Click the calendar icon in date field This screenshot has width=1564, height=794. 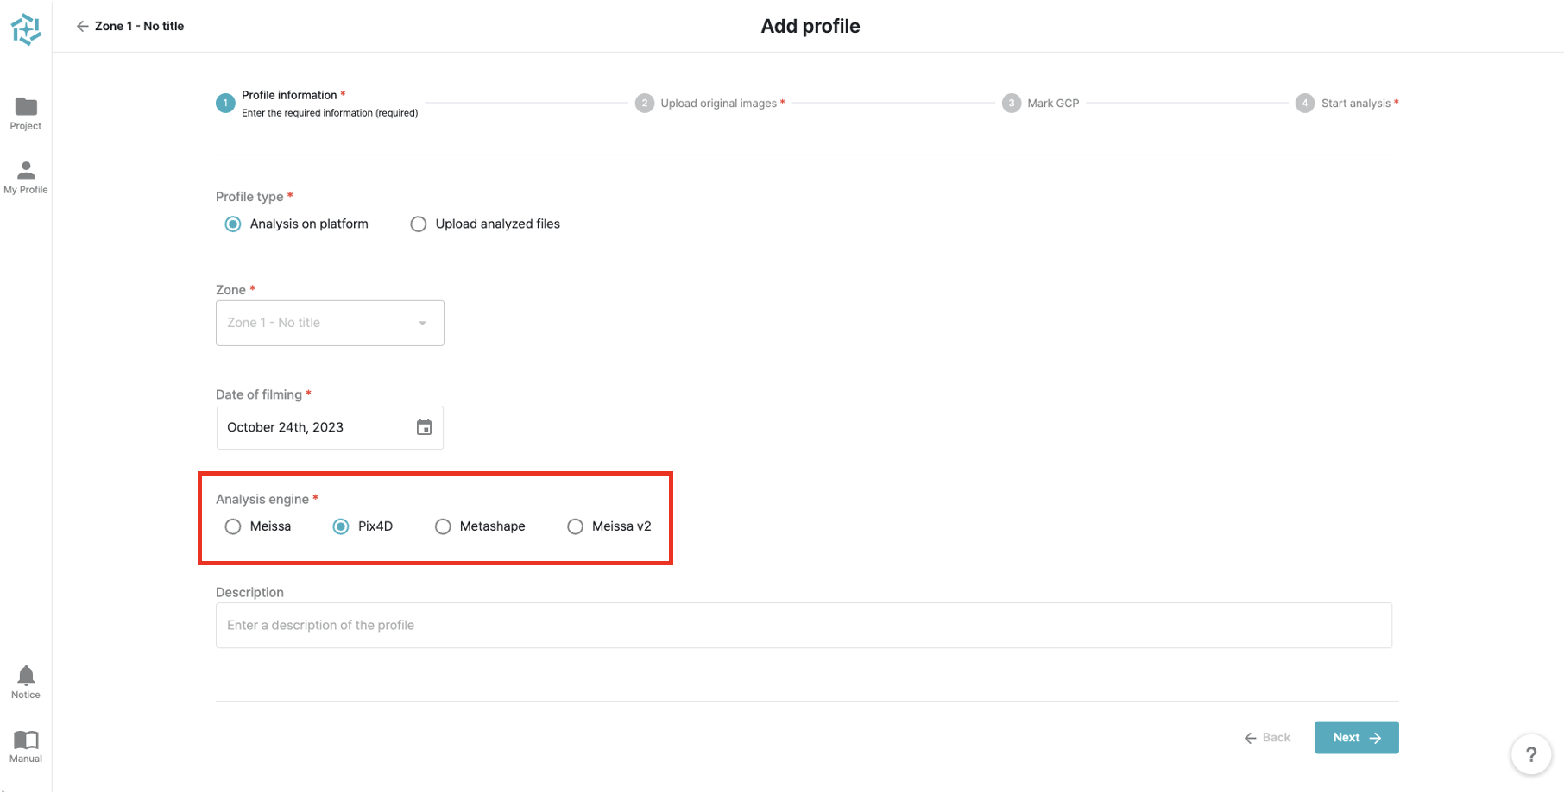pos(424,427)
